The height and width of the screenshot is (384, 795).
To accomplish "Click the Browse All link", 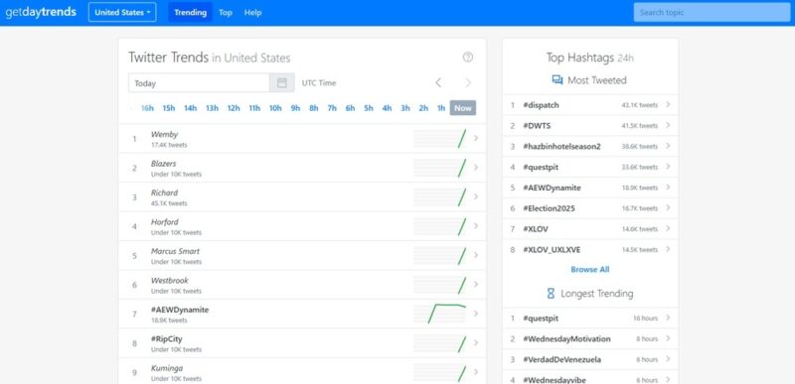I will click(589, 270).
